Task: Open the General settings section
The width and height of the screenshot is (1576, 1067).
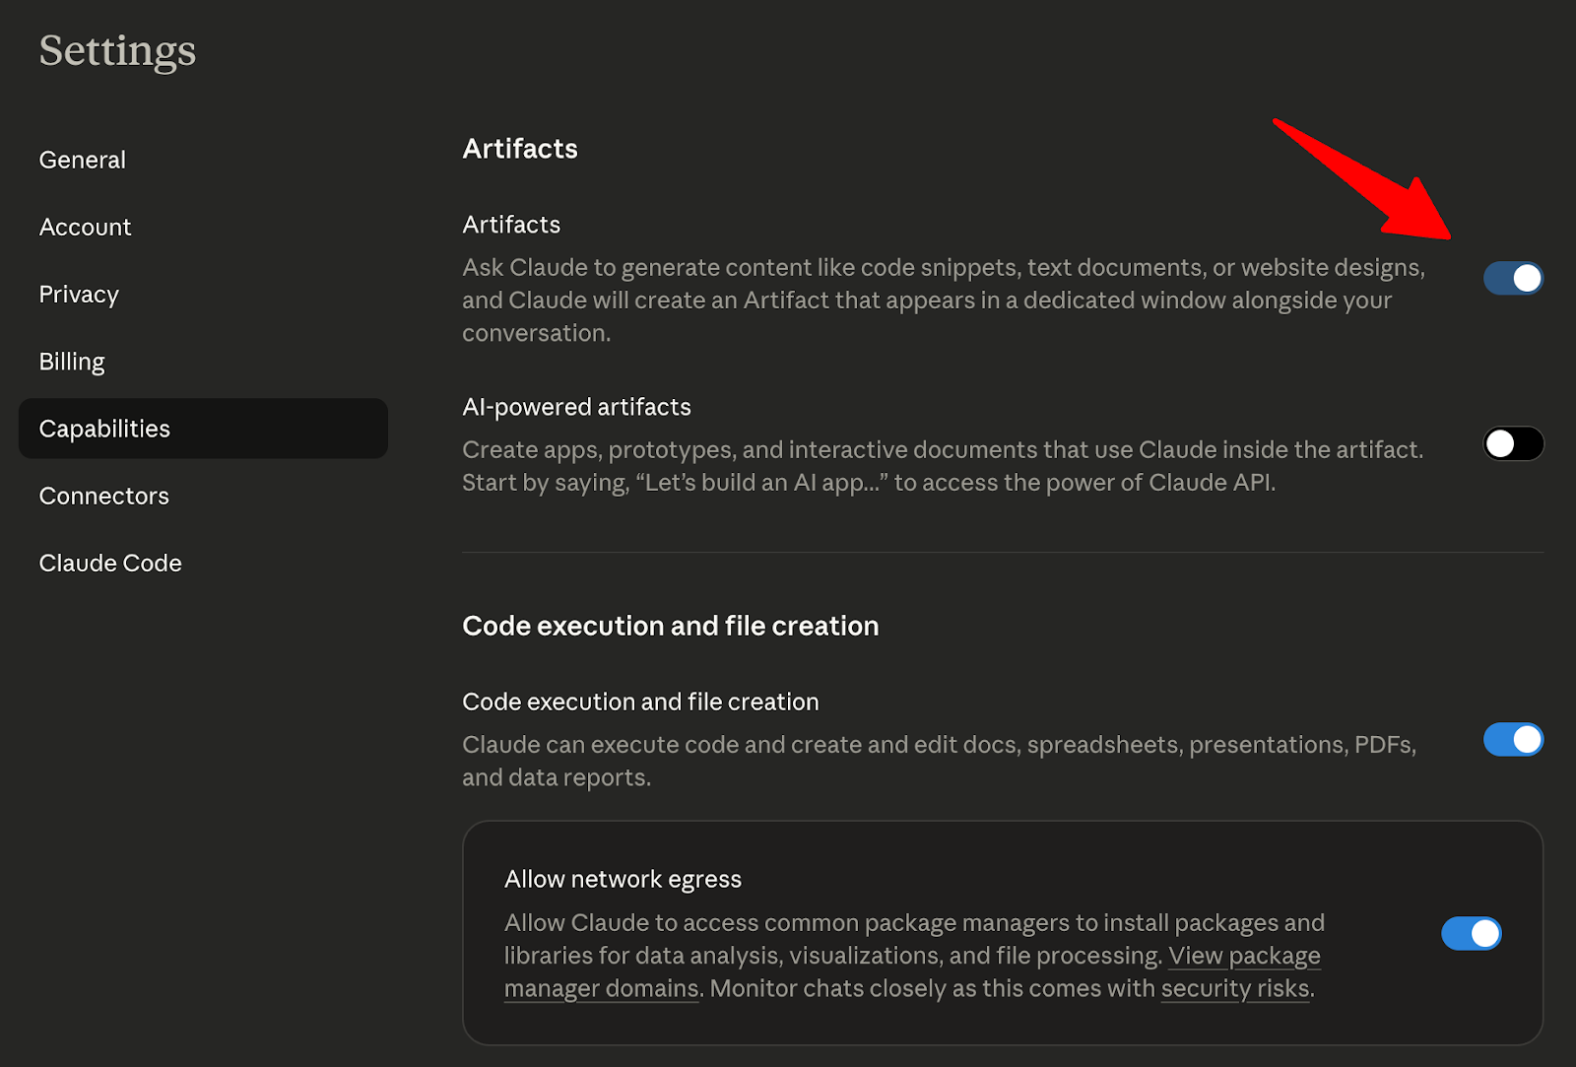Action: coord(82,159)
